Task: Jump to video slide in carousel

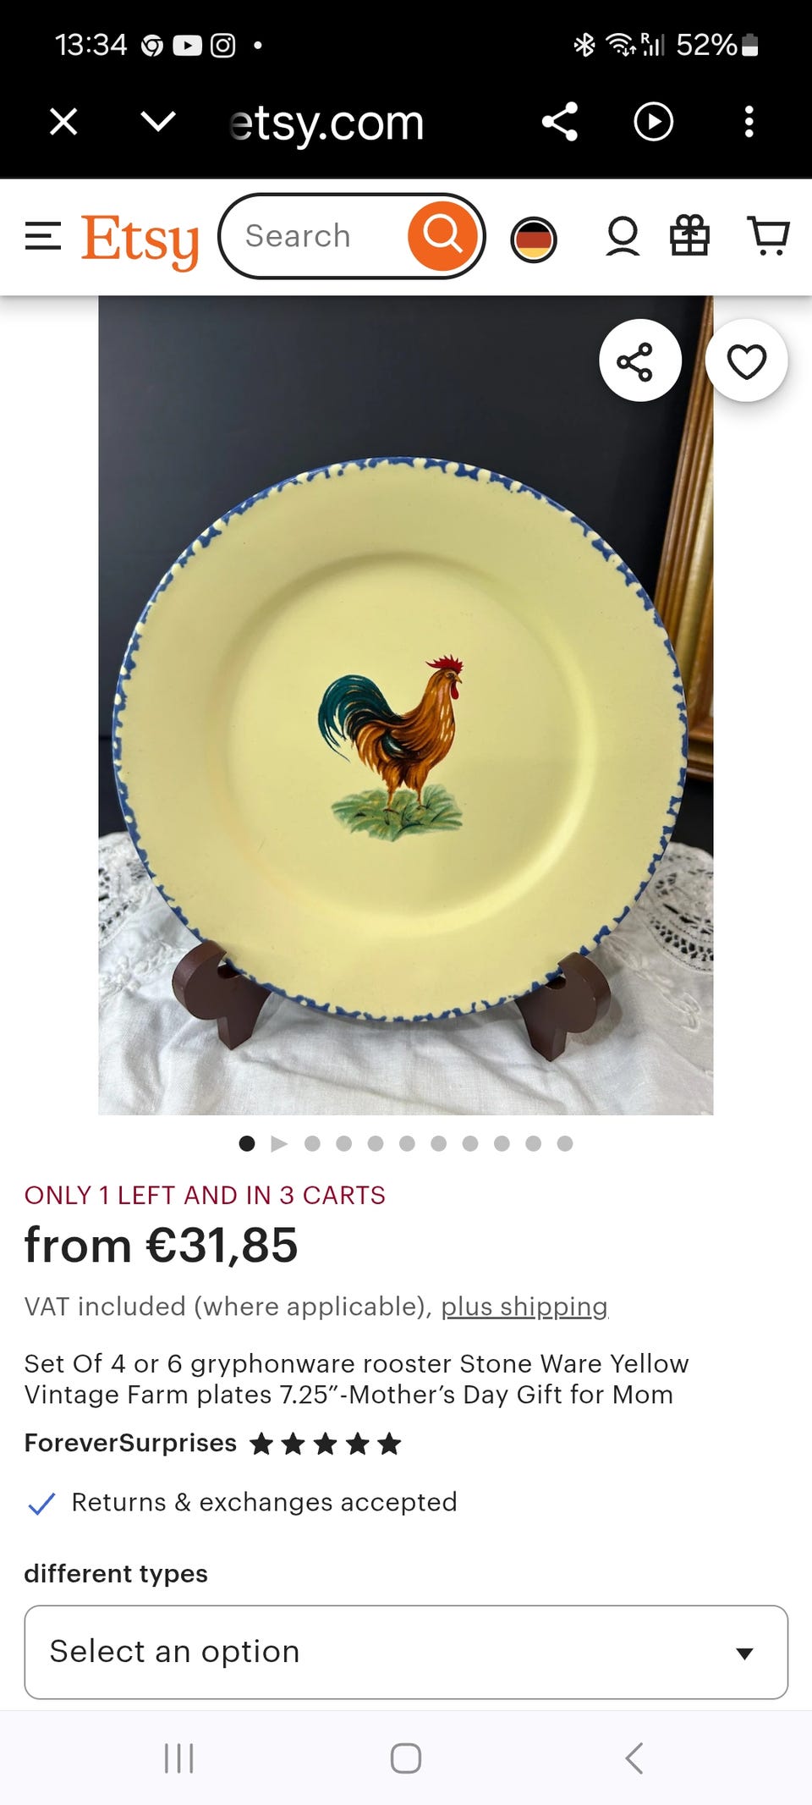Action: [x=279, y=1144]
